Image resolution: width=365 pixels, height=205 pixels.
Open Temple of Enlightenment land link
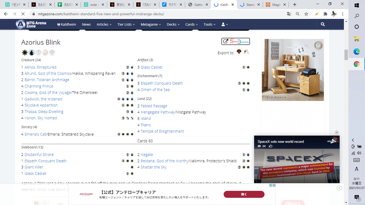[162, 131]
